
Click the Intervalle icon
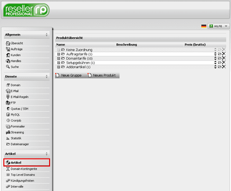click(8, 187)
